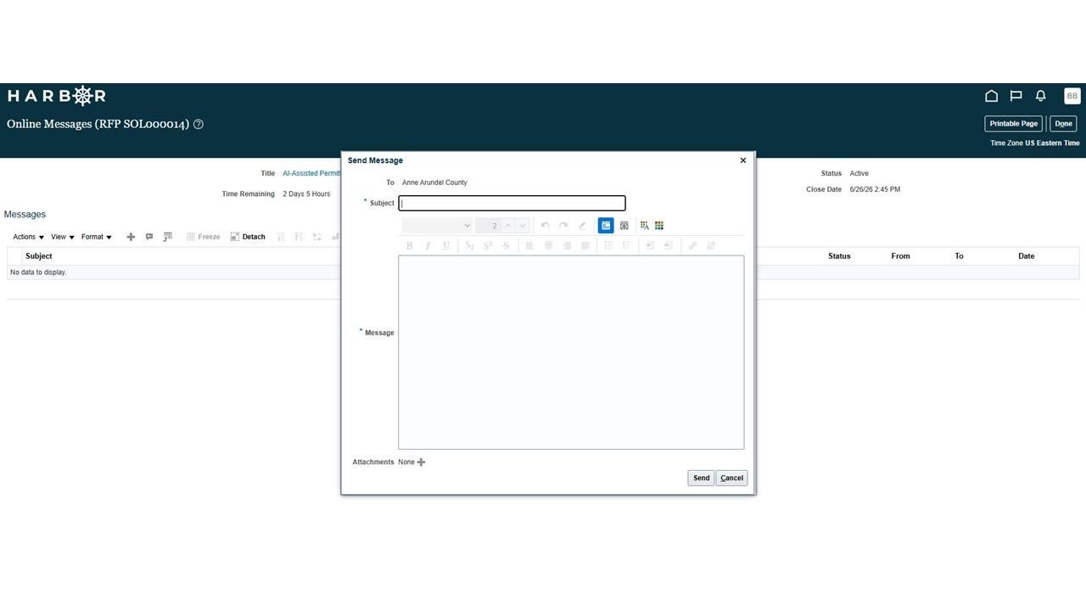Image resolution: width=1086 pixels, height=611 pixels.
Task: Open the Actions menu
Action: [28, 237]
